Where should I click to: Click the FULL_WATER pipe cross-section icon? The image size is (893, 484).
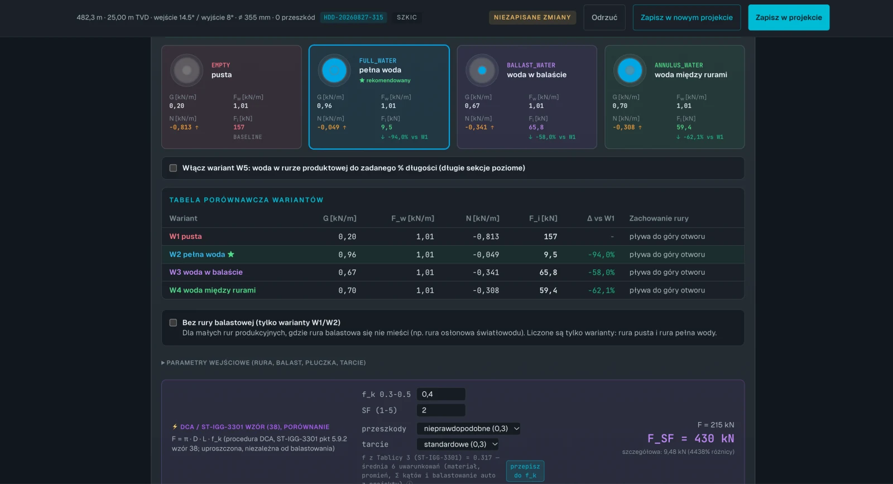pos(334,70)
